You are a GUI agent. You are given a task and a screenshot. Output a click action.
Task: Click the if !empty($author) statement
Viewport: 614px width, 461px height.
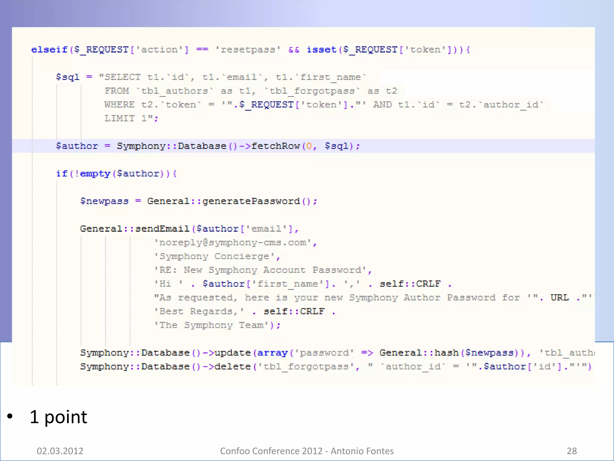point(116,174)
